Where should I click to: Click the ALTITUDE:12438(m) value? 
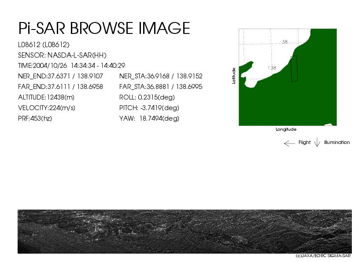pos(46,97)
